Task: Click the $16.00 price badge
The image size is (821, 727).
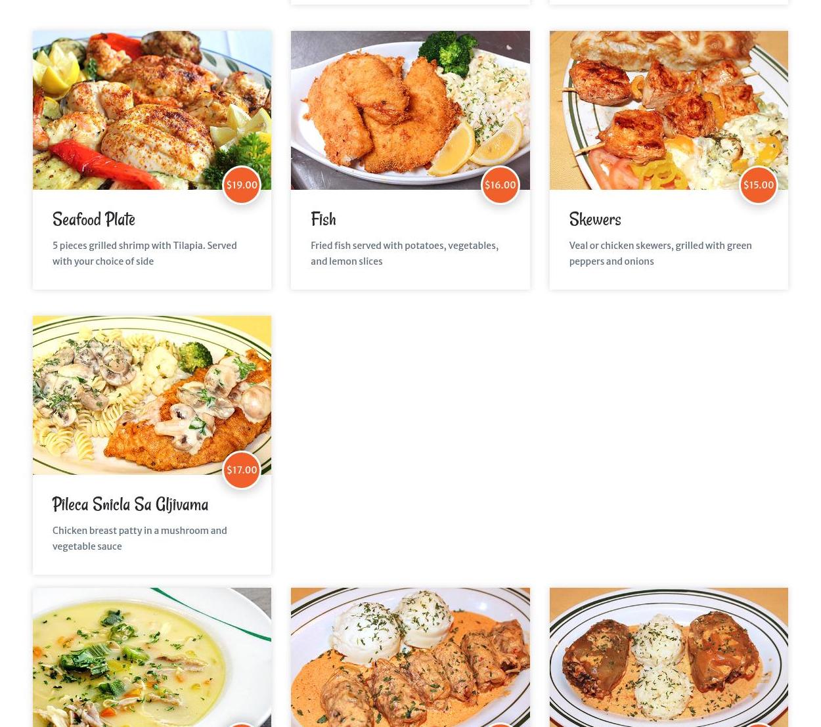Action: 500,185
